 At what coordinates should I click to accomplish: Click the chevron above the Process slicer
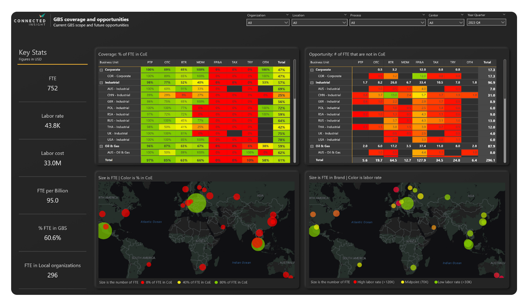(424, 15)
